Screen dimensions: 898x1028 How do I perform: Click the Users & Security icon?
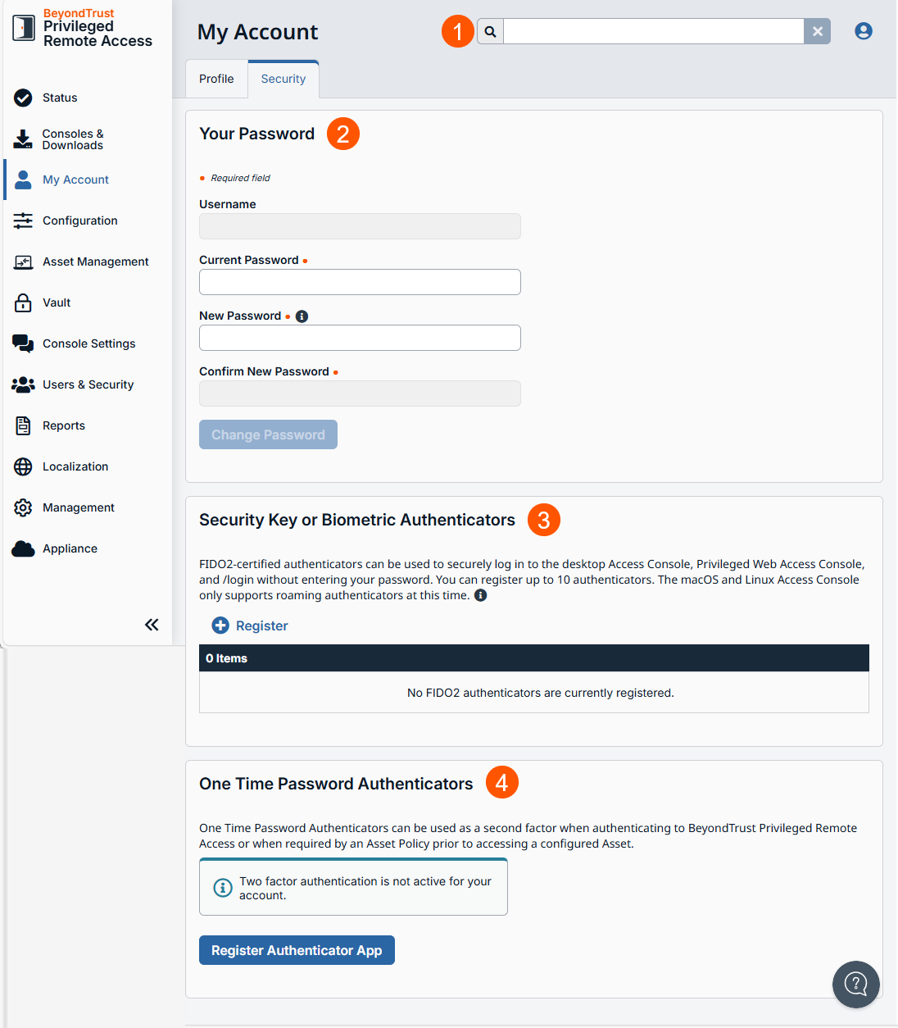(x=22, y=384)
